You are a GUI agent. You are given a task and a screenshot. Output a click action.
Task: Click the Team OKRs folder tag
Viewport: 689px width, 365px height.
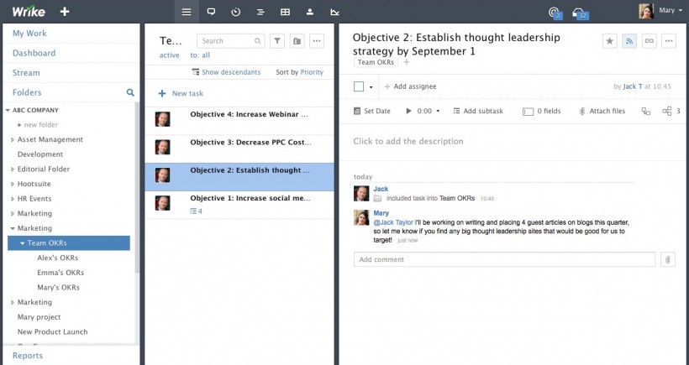[x=376, y=62]
